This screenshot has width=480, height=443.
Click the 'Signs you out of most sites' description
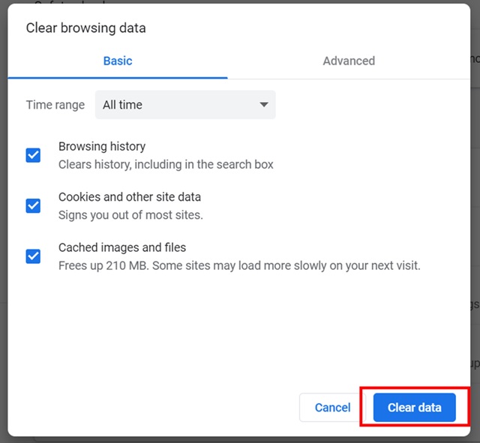click(x=130, y=214)
